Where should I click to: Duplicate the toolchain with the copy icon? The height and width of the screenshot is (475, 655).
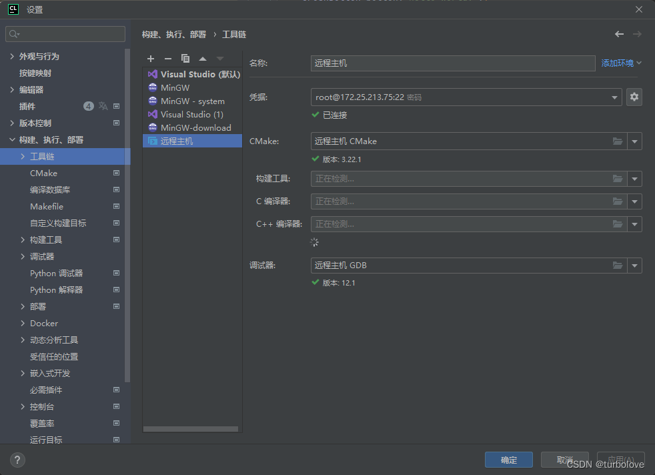coord(185,58)
